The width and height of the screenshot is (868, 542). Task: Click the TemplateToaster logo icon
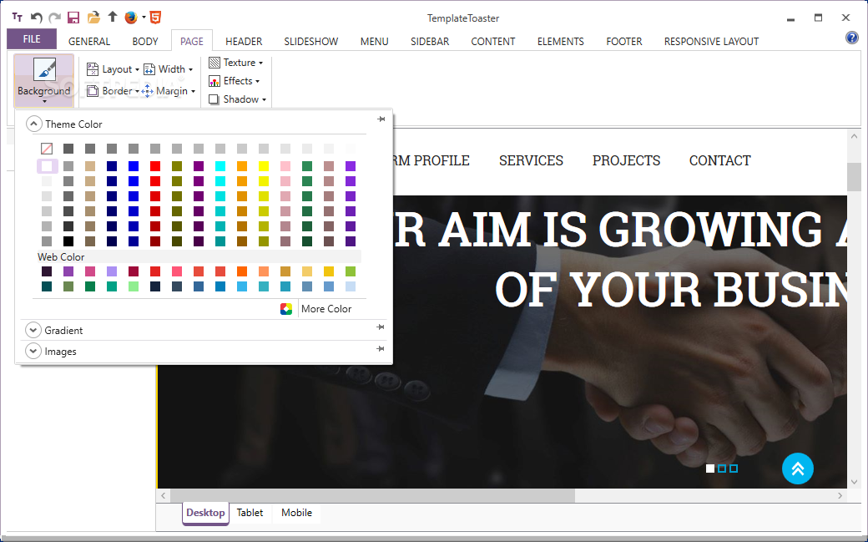pyautogui.click(x=18, y=18)
